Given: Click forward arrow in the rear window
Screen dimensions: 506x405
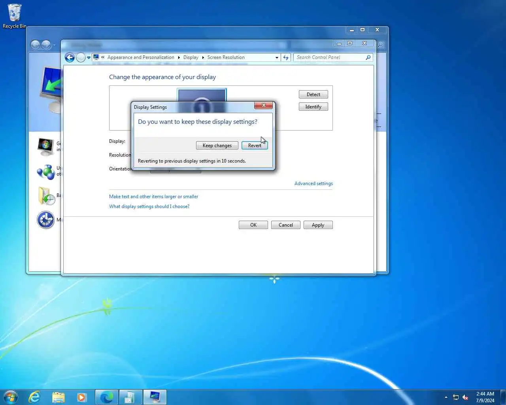Looking at the screenshot, I should tap(46, 45).
